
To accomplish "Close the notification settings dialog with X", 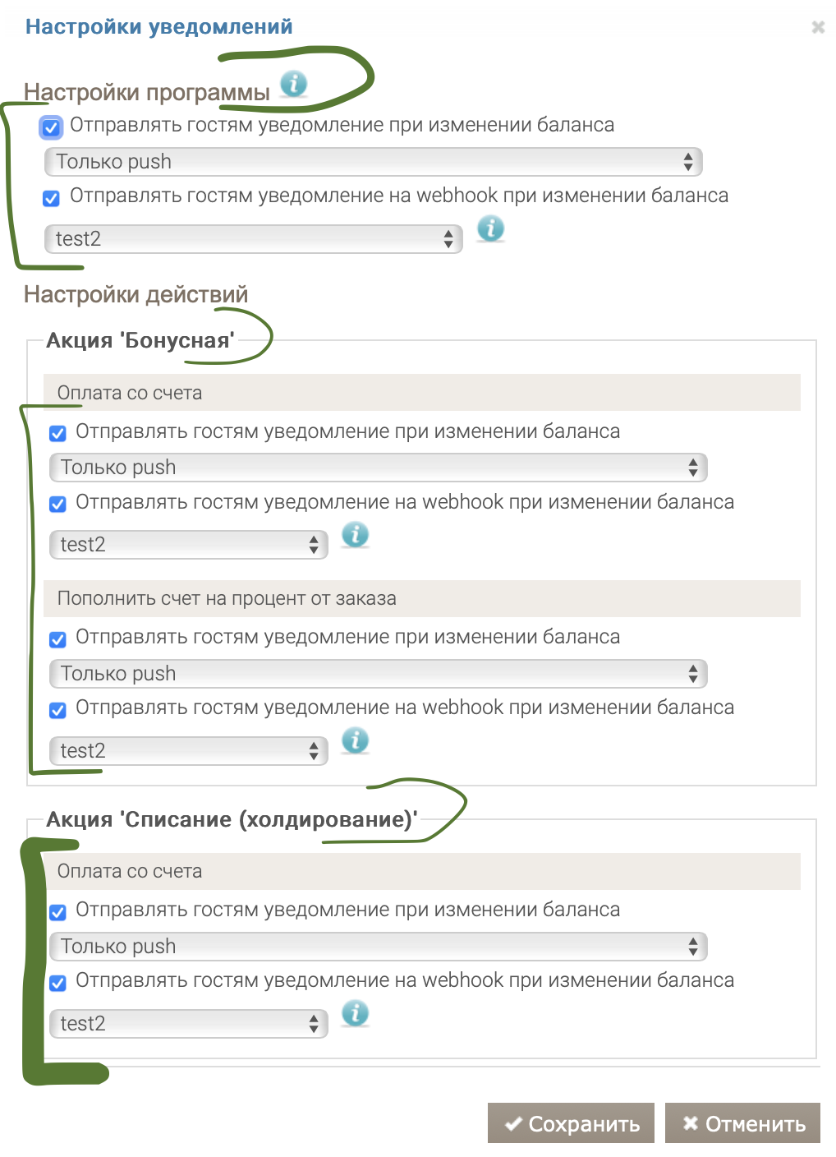I will click(818, 27).
